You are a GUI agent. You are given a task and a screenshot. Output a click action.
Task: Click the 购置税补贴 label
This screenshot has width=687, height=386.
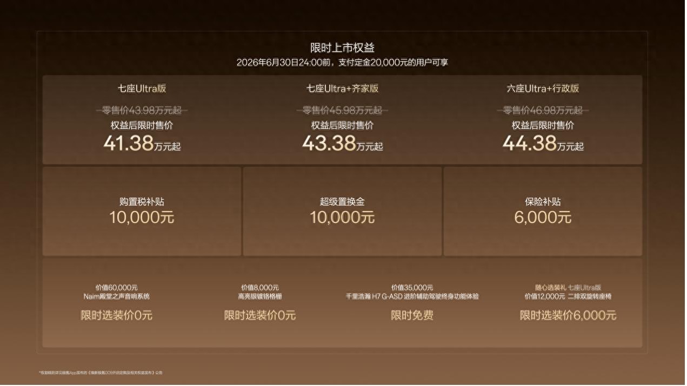click(142, 202)
